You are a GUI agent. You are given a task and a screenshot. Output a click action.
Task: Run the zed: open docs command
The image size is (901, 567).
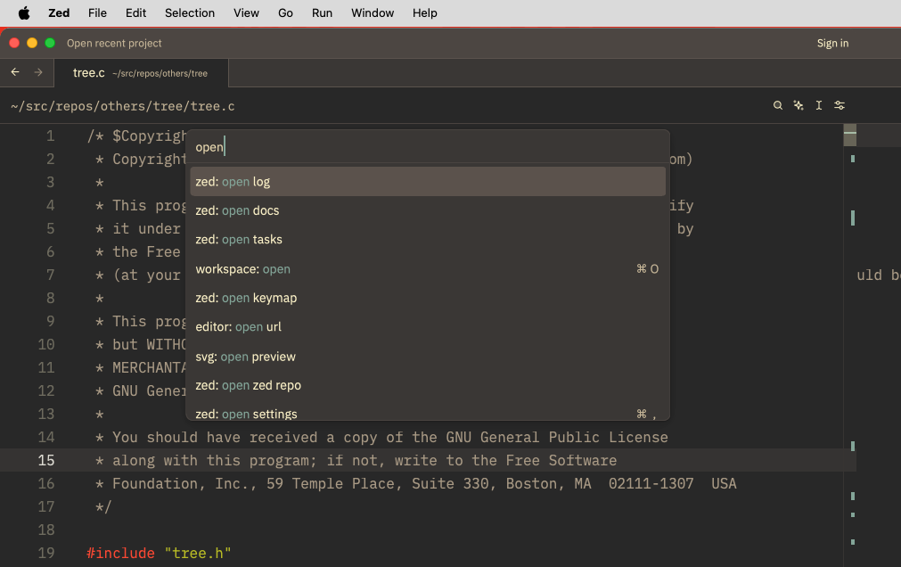click(x=428, y=210)
